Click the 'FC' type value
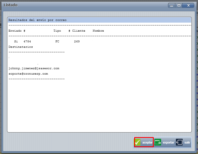This screenshot has height=154, width=198. (57, 42)
